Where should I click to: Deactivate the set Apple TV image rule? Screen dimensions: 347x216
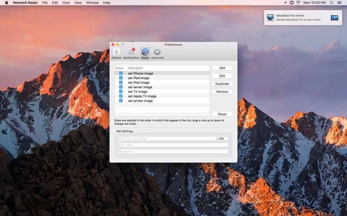tap(121, 96)
